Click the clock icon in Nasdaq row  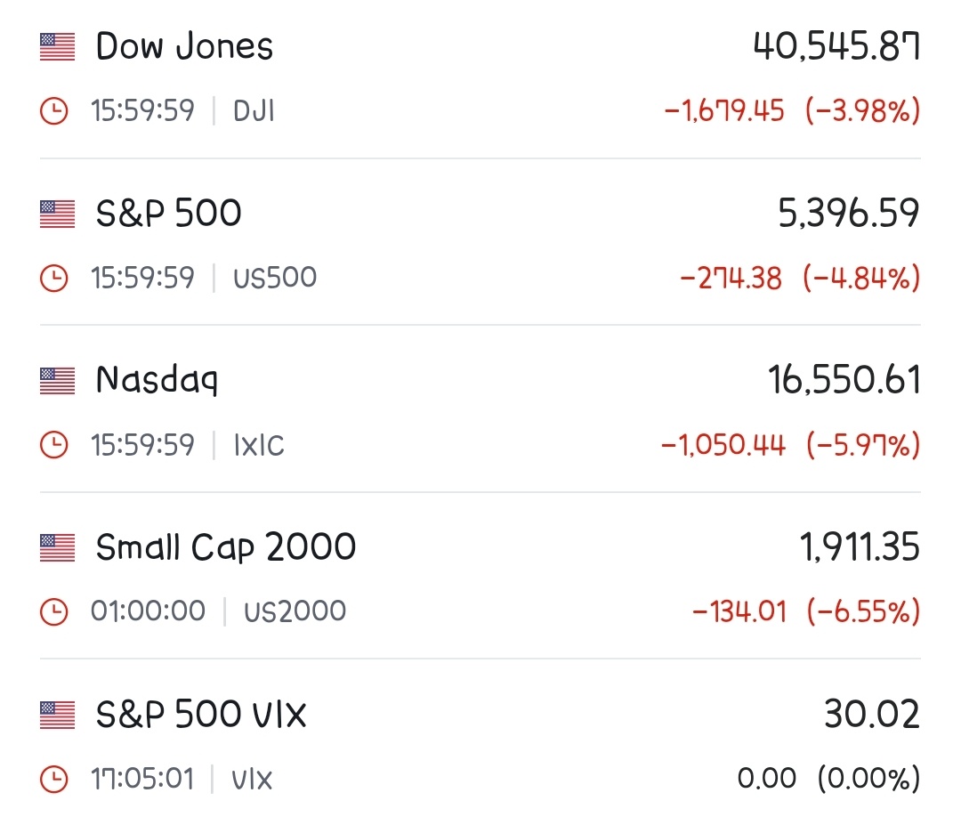(x=54, y=445)
